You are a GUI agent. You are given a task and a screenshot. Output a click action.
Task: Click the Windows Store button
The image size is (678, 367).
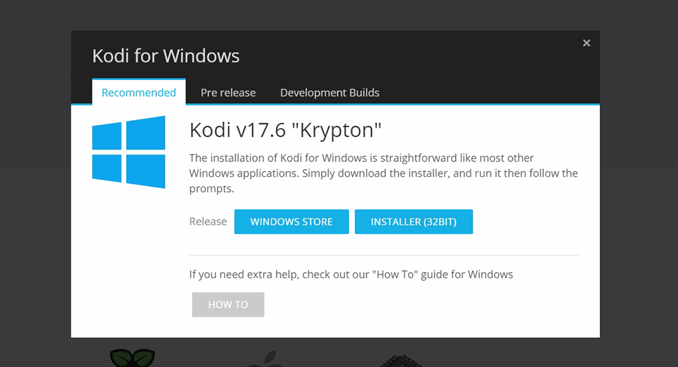coord(292,222)
